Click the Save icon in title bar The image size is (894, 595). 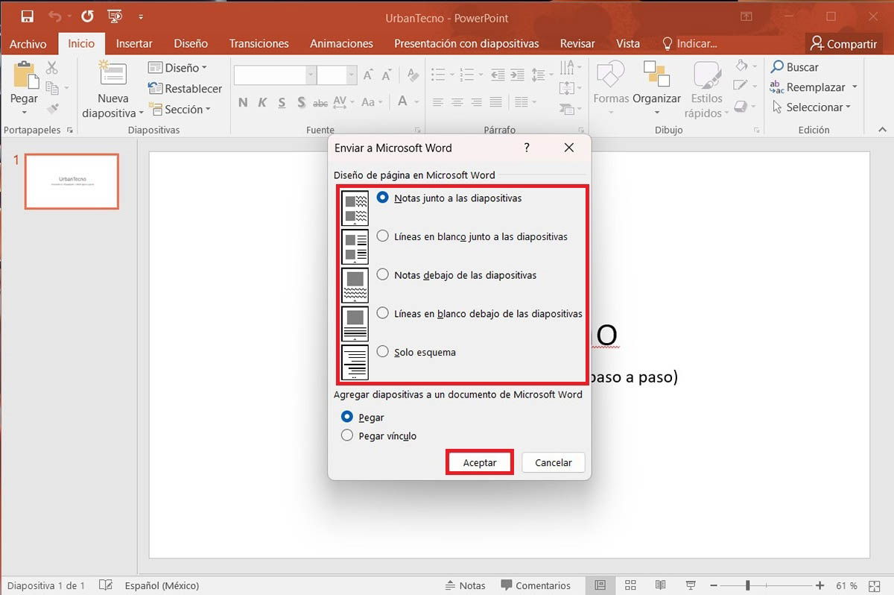27,16
